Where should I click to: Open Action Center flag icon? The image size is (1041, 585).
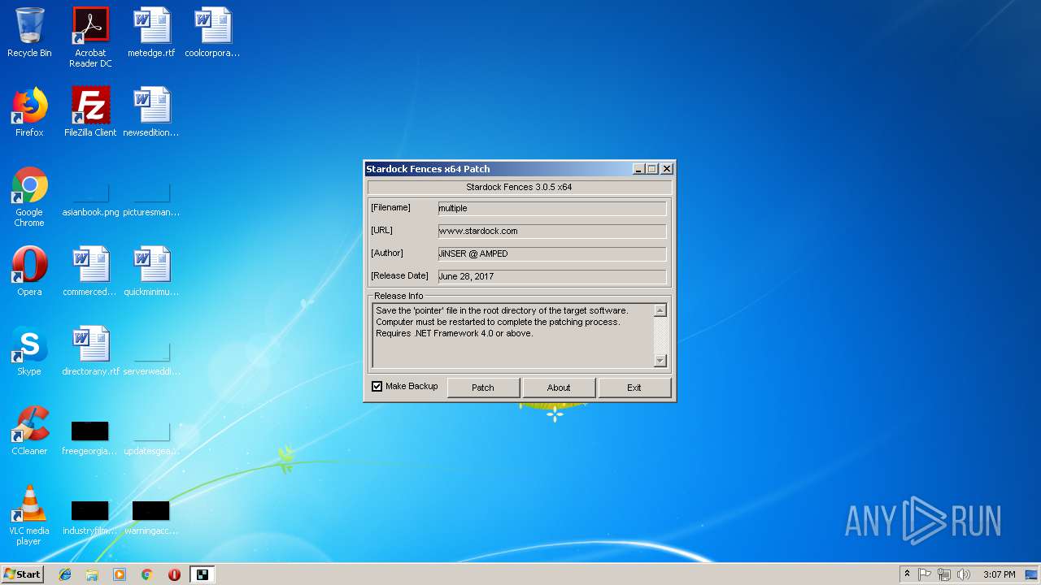tap(925, 574)
